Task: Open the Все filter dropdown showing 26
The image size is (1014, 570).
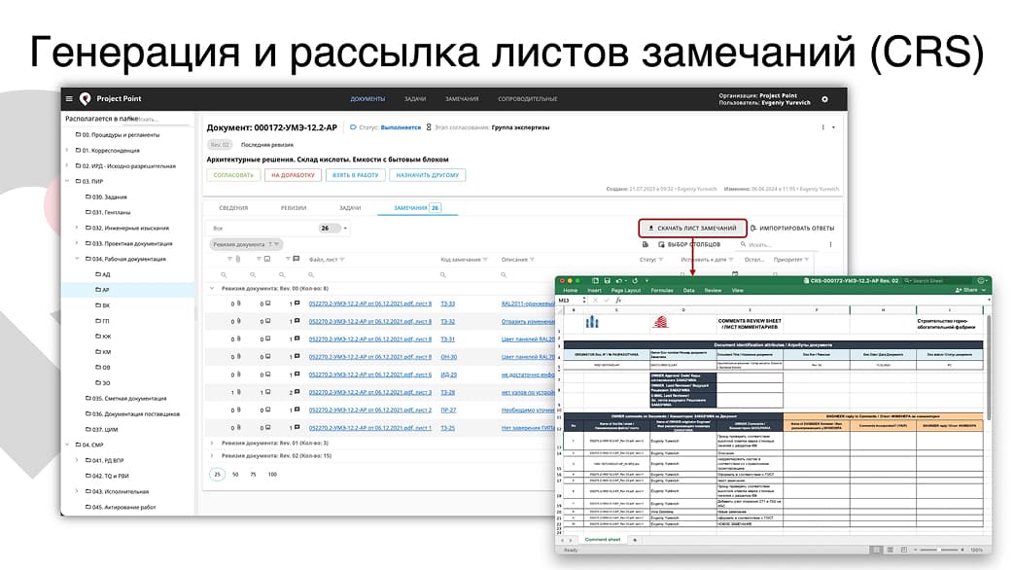Action: [x=279, y=229]
